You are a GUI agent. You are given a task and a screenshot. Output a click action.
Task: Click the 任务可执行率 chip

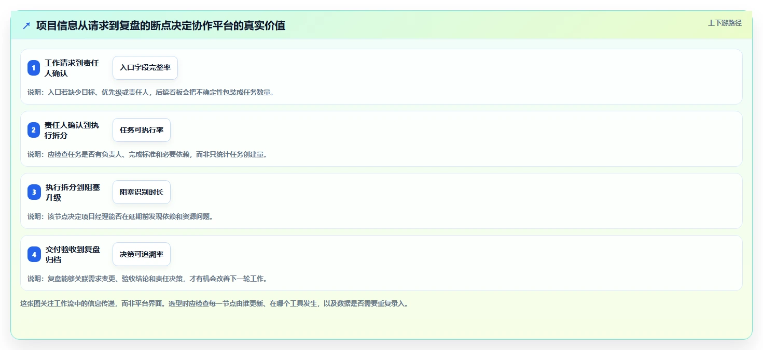coord(142,130)
